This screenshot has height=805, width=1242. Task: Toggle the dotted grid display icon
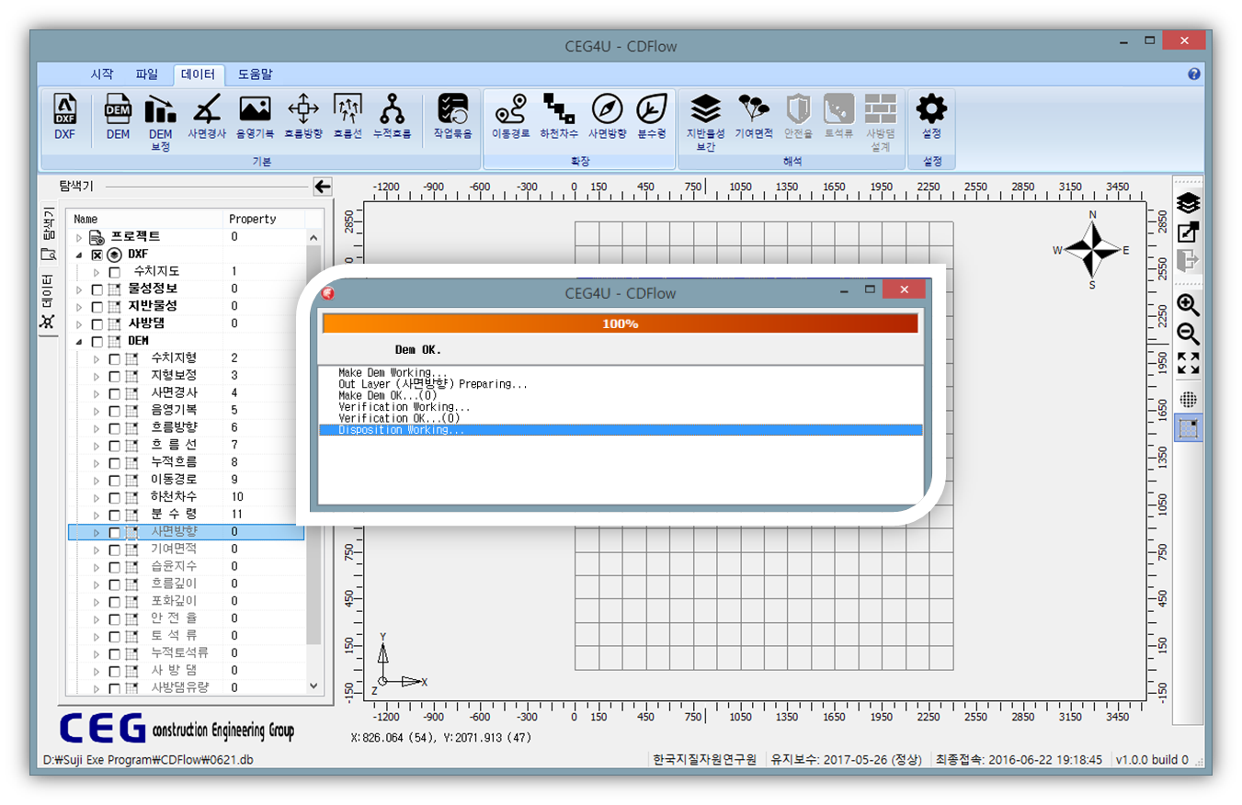pos(1189,399)
